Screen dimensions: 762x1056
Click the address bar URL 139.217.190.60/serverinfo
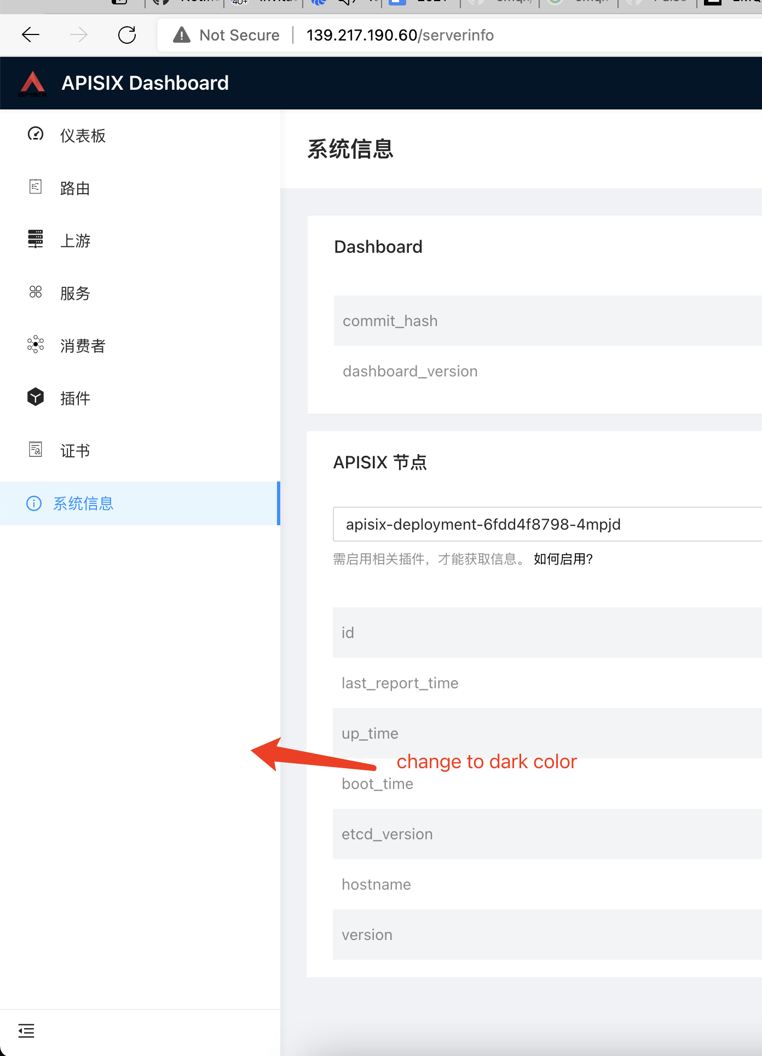pos(400,35)
